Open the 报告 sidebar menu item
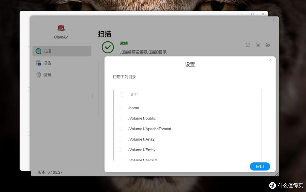This screenshot has height=192, width=306. tap(62, 63)
